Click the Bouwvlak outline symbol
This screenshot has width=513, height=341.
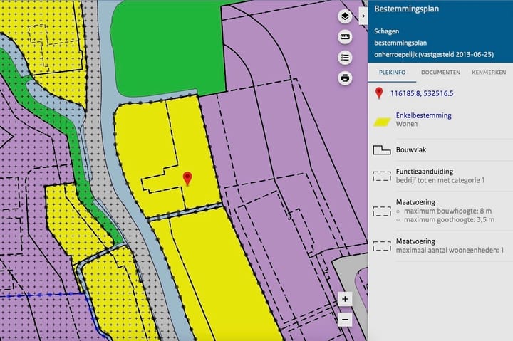pyautogui.click(x=383, y=150)
